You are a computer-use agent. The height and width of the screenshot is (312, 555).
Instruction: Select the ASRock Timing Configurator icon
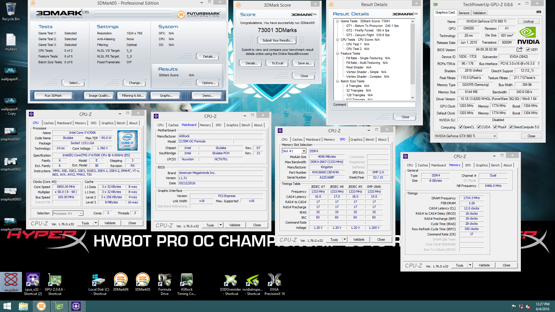coord(186,284)
